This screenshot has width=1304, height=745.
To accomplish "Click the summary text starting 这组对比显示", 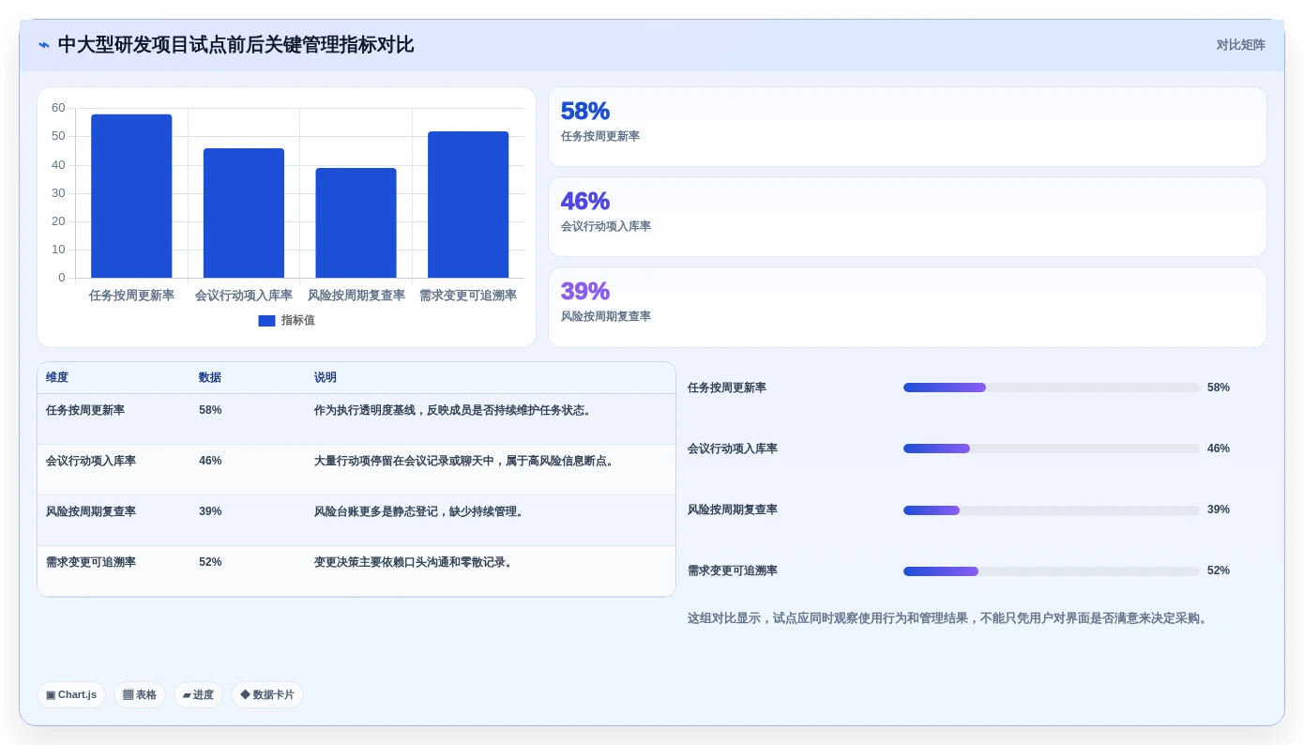I will [x=949, y=618].
